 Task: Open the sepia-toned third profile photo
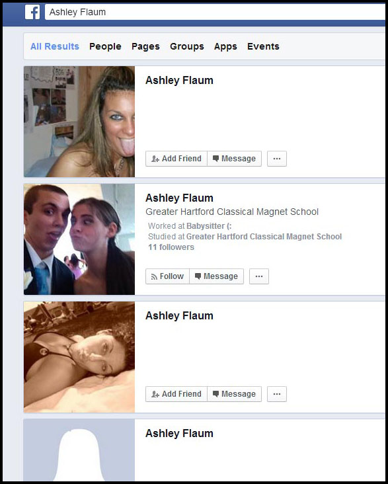point(79,357)
